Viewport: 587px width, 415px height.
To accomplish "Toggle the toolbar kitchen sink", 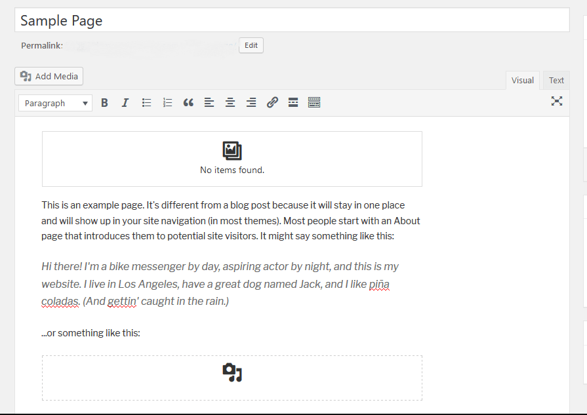I will pyautogui.click(x=314, y=103).
